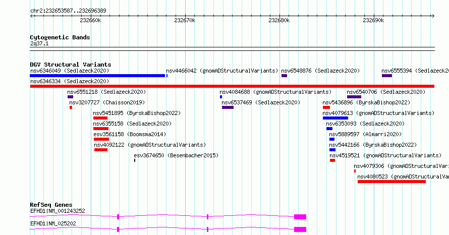The image size is (449, 235).
Task: Click the full-width red nsv6346334 bar
Action: [x=232, y=86]
